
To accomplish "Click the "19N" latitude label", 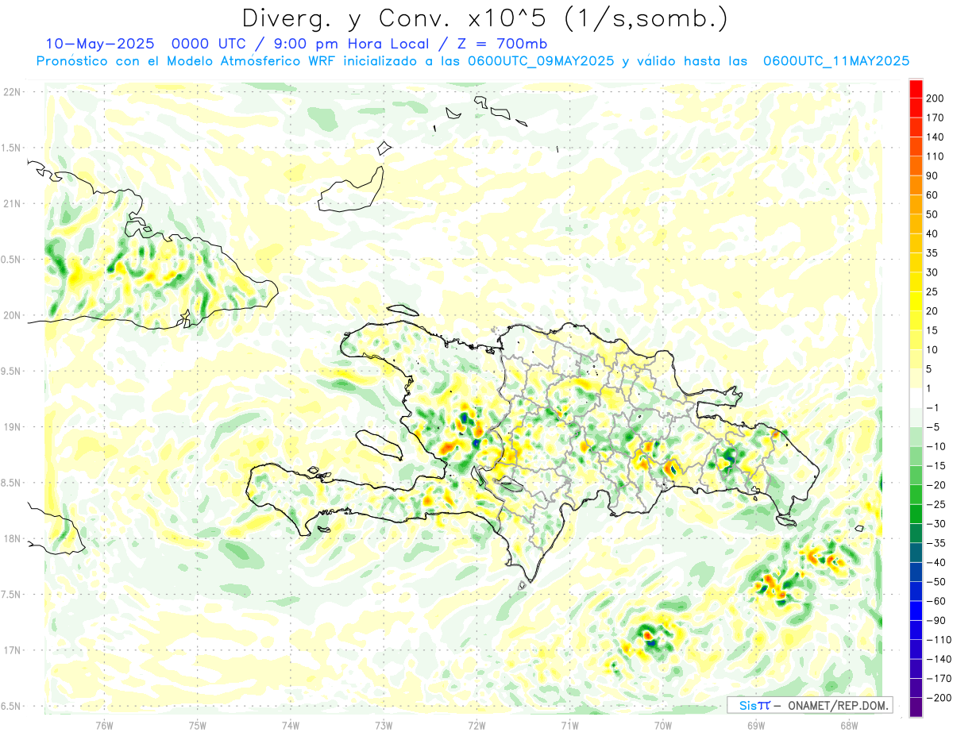I will pyautogui.click(x=12, y=427).
